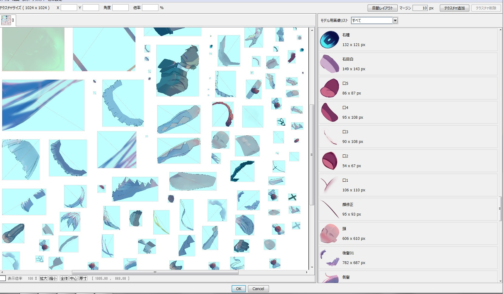Select the 顔修正 image entry

coord(408,209)
